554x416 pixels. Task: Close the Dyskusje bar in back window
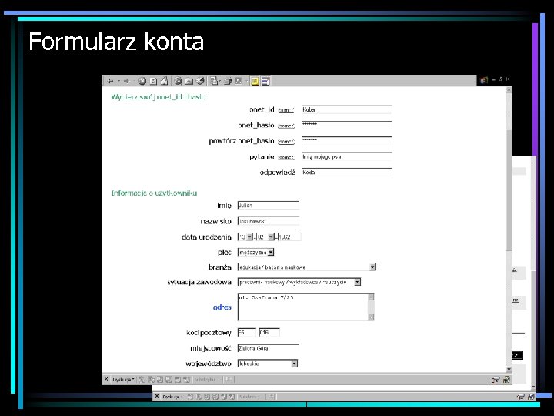coord(157,396)
